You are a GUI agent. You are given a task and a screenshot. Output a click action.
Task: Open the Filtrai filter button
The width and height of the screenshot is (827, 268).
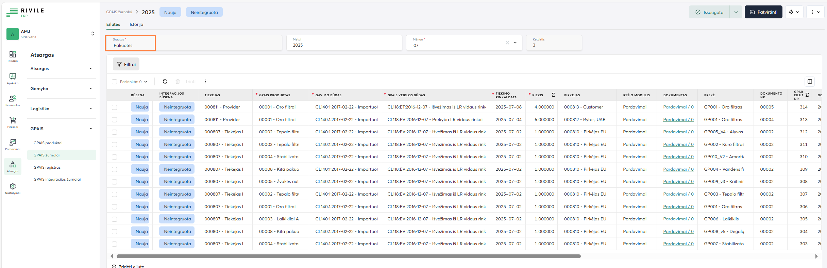click(x=126, y=64)
